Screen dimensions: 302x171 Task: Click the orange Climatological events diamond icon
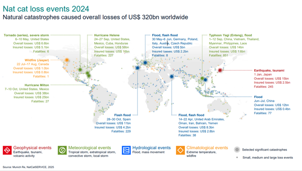180,150
